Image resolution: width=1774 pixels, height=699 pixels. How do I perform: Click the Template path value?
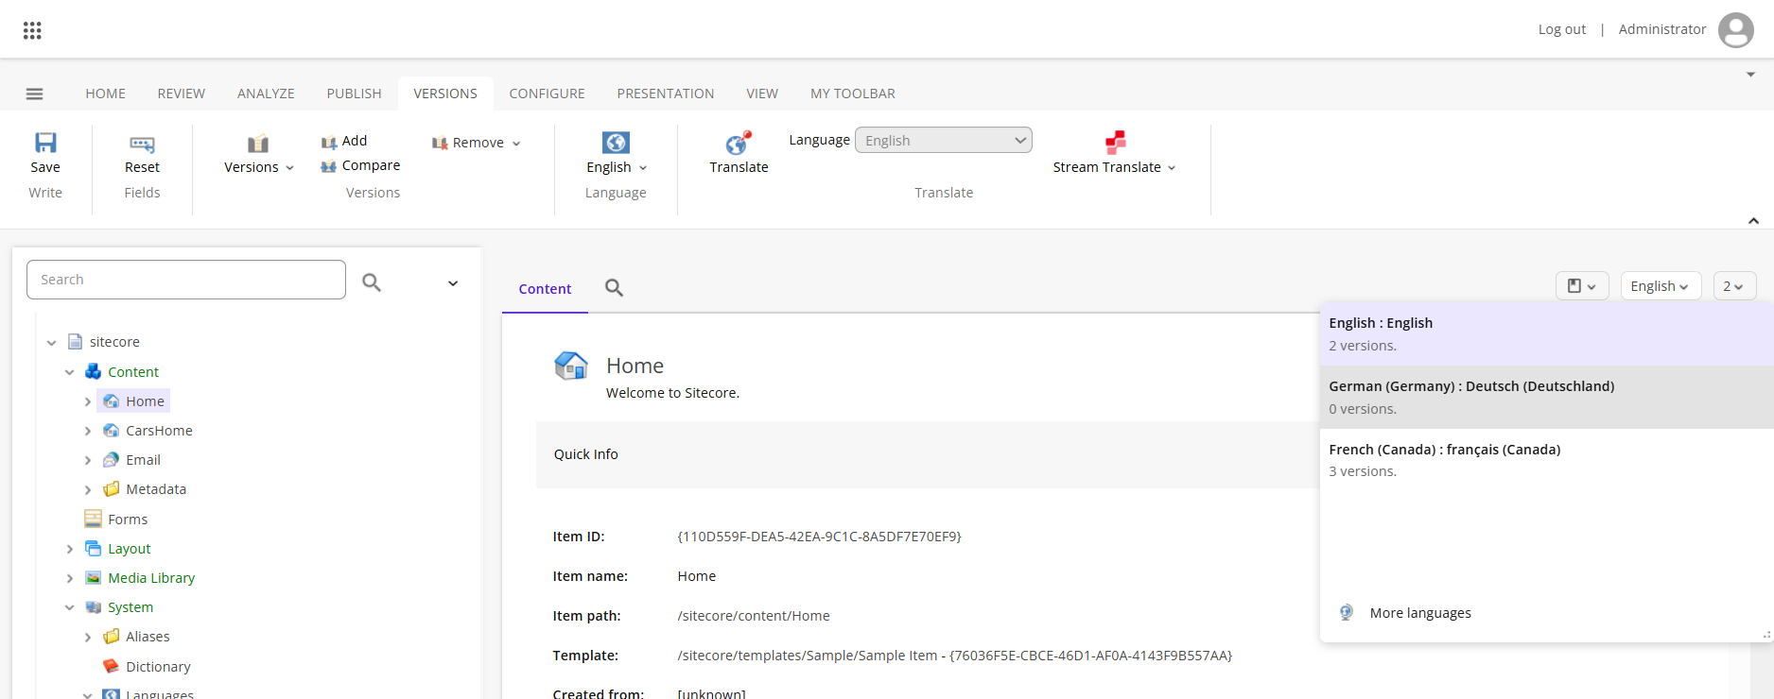[x=954, y=656]
